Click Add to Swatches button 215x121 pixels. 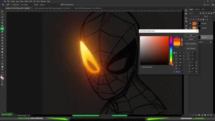191,44
